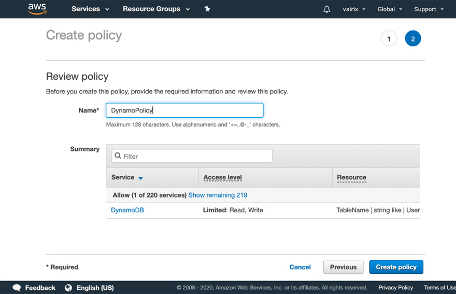
Task: Open the Privacy Policy link
Action: pos(395,288)
